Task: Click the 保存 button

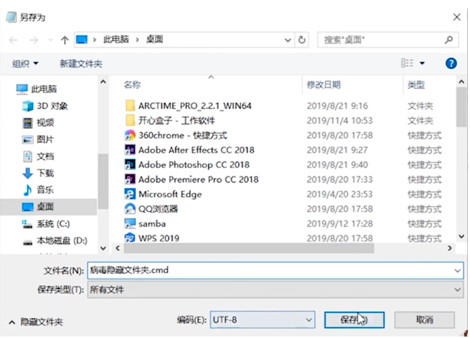Action: point(354,319)
